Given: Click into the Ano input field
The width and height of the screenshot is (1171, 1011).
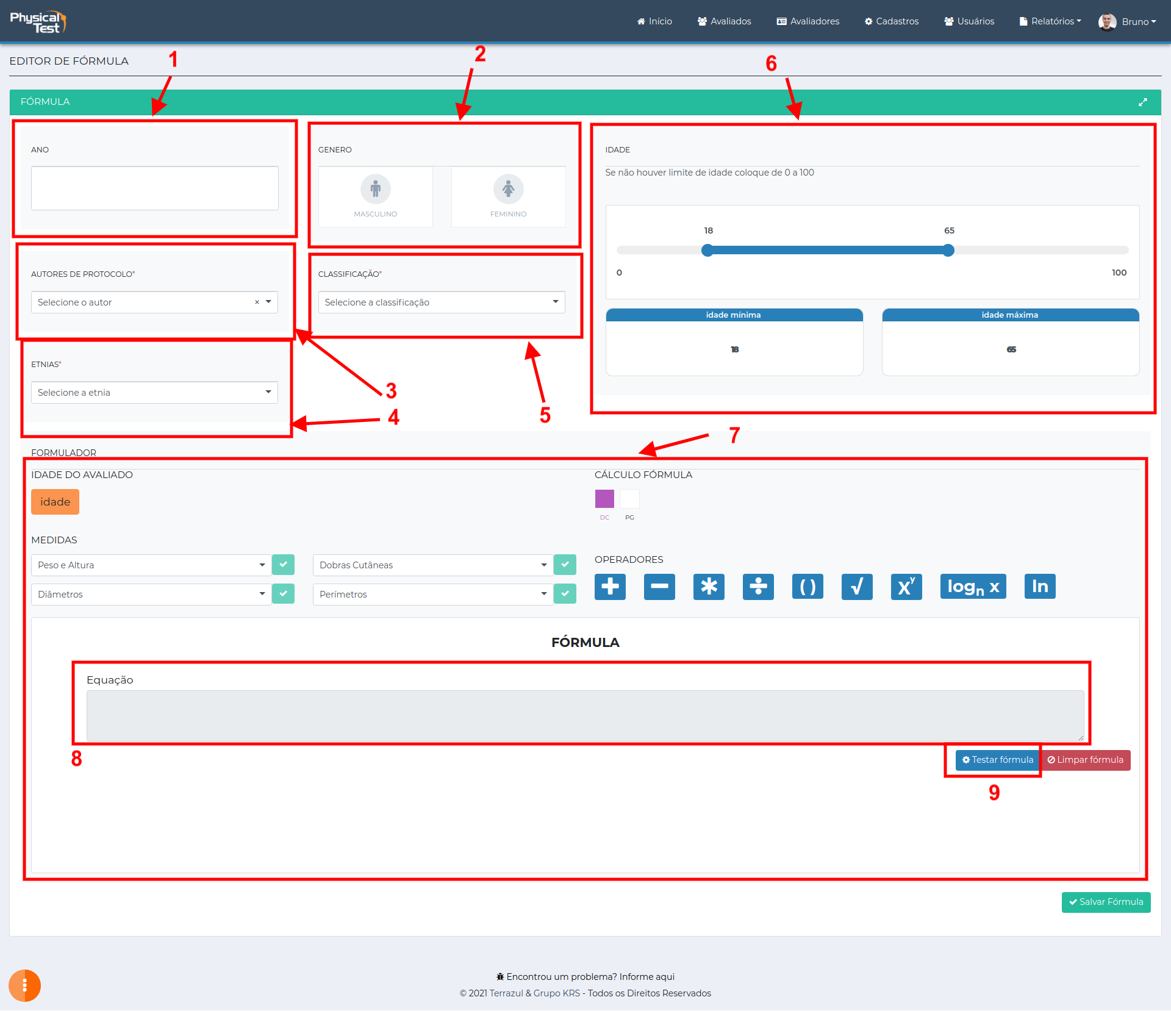Looking at the screenshot, I should click(155, 188).
